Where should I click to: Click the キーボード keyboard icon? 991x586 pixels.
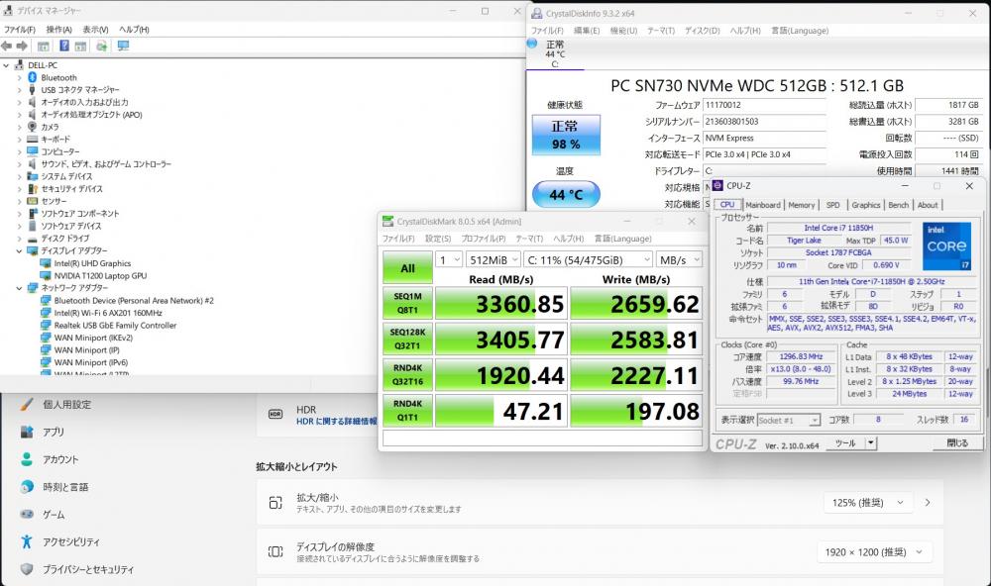pos(33,139)
